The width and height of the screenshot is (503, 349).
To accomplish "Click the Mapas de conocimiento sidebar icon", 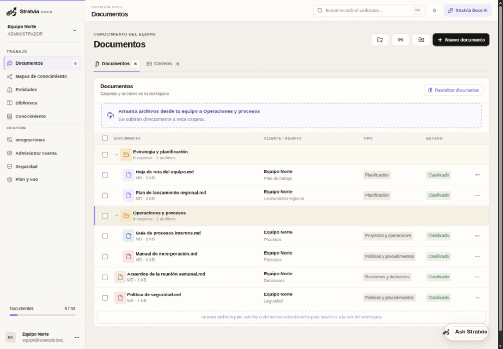I will click(x=10, y=76).
